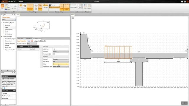Redo the last undone action

pos(14,9)
